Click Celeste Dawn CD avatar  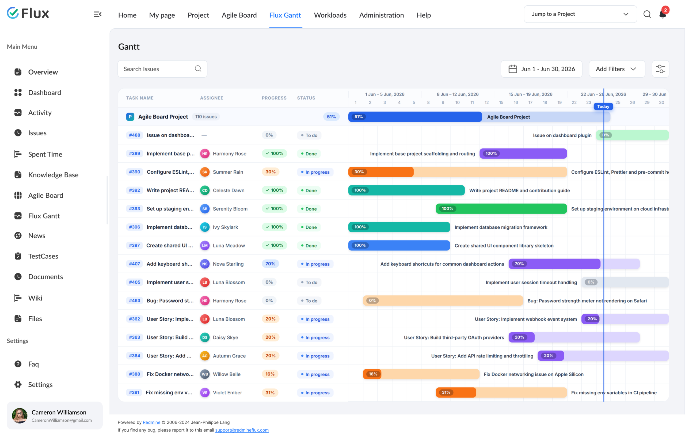pos(204,190)
